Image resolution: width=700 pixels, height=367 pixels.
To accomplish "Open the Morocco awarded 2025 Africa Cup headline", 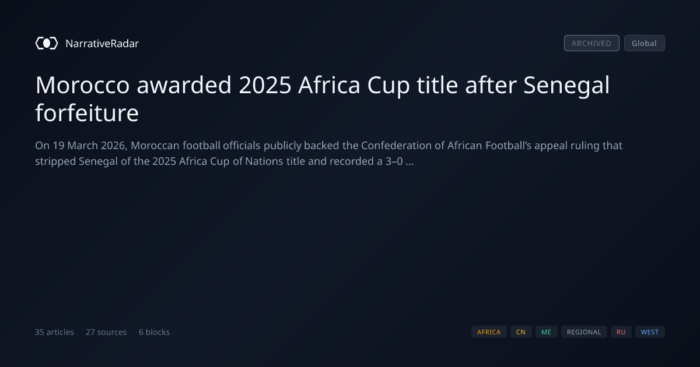I will click(x=323, y=99).
